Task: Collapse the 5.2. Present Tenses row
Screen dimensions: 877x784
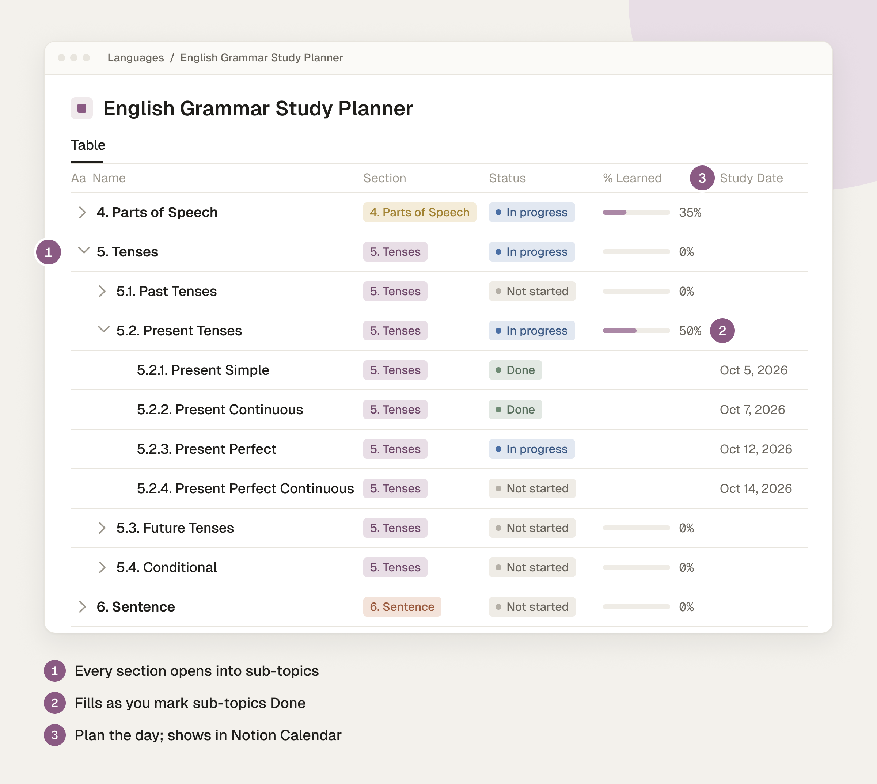Action: pos(103,330)
